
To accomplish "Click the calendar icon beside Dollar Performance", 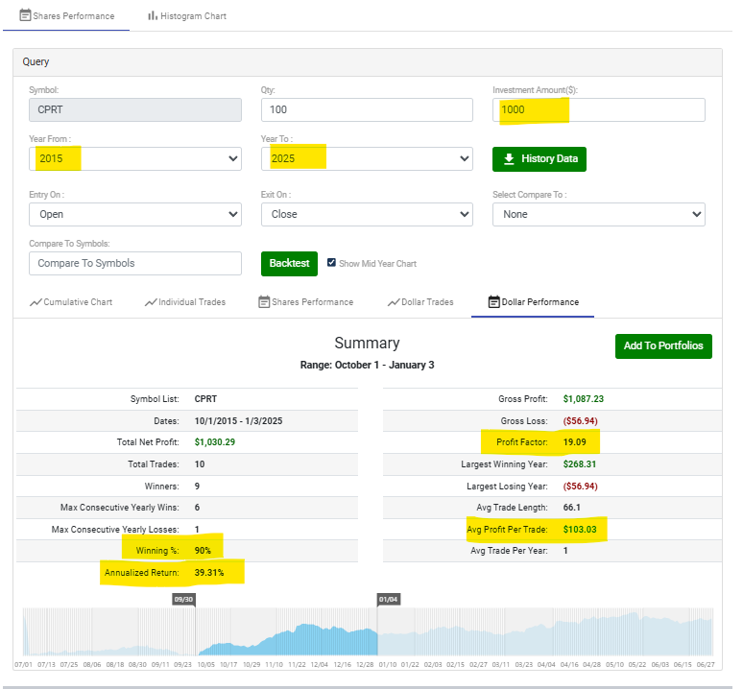I will click(493, 302).
